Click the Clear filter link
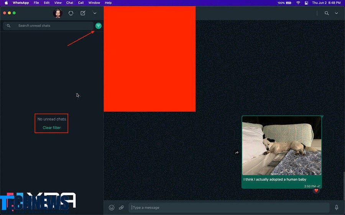This screenshot has height=215, width=345. [52, 128]
